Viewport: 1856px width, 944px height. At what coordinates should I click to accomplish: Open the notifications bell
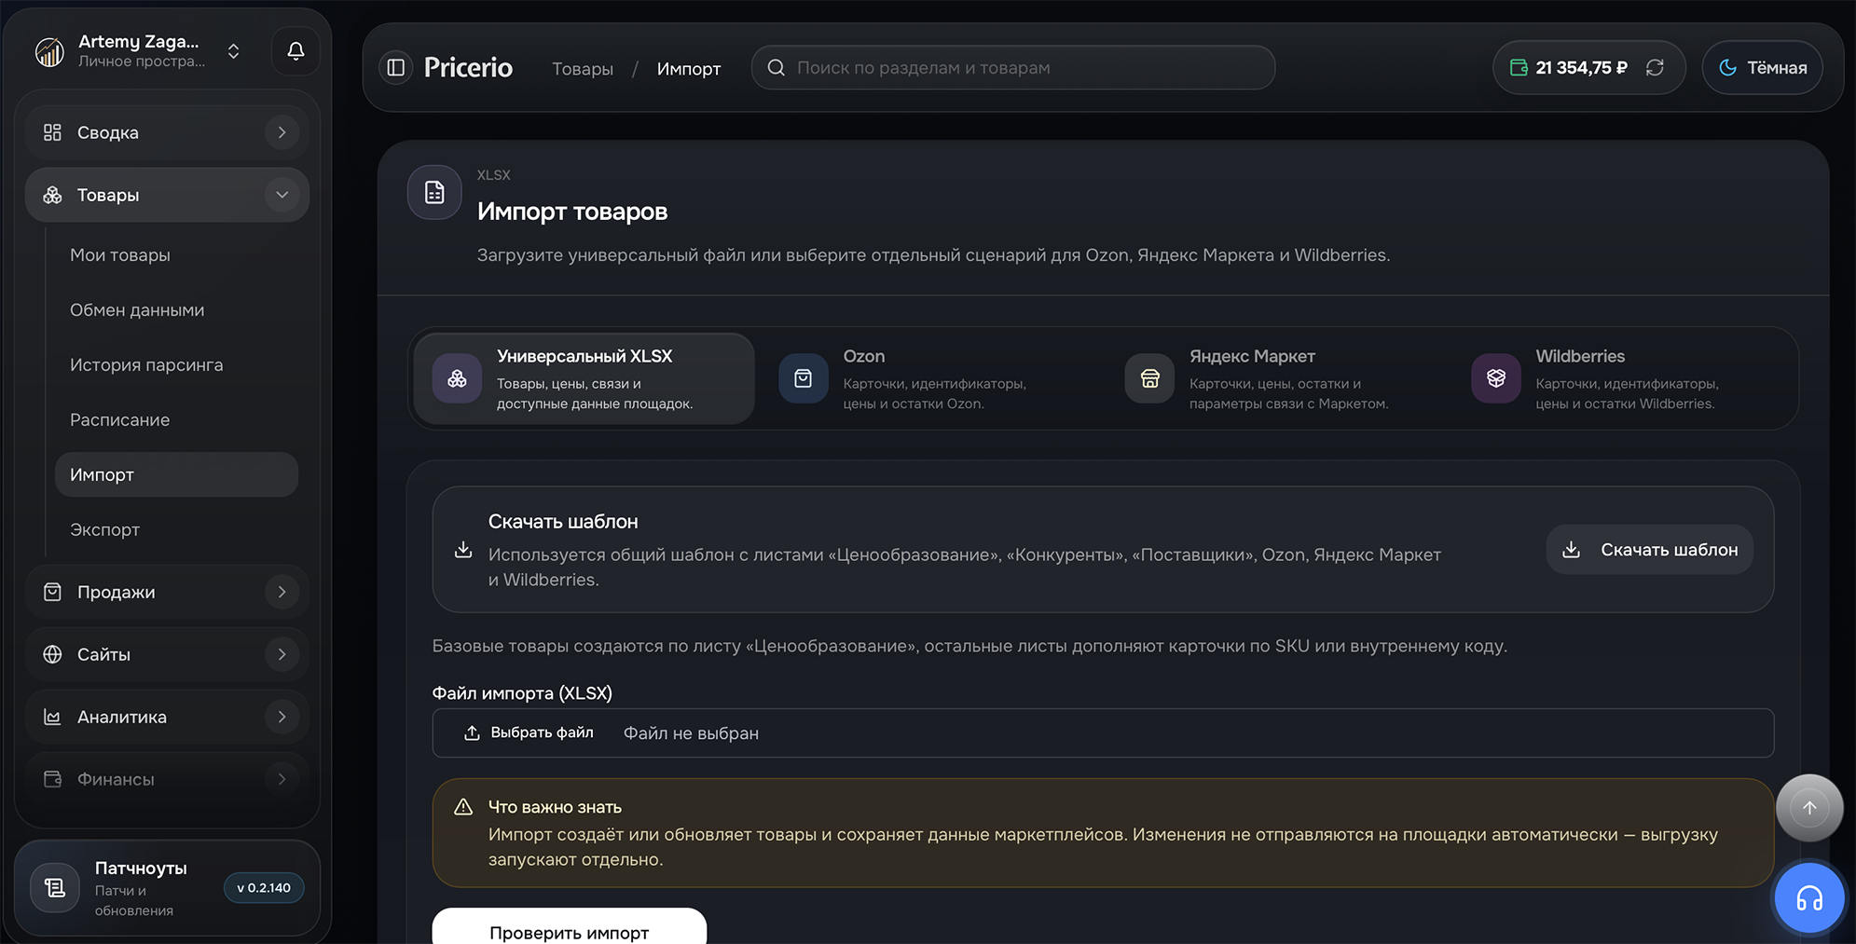click(x=296, y=51)
